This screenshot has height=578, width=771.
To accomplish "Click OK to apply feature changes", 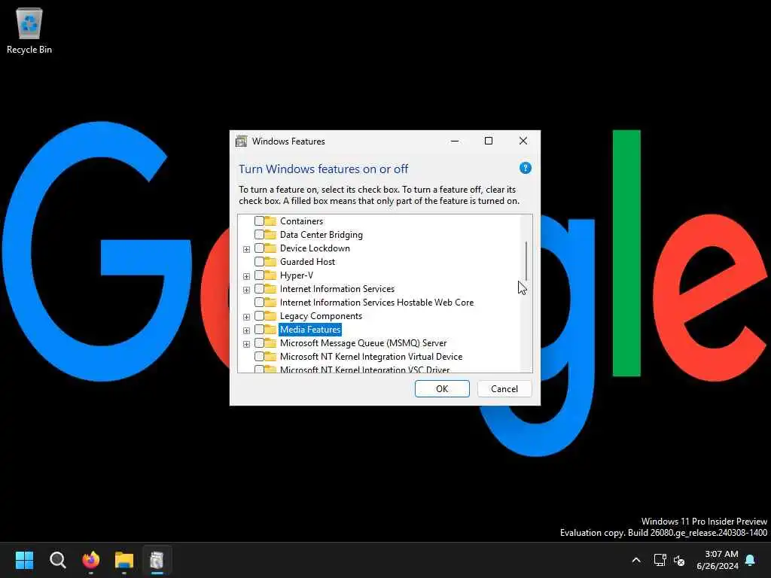I will coord(441,388).
